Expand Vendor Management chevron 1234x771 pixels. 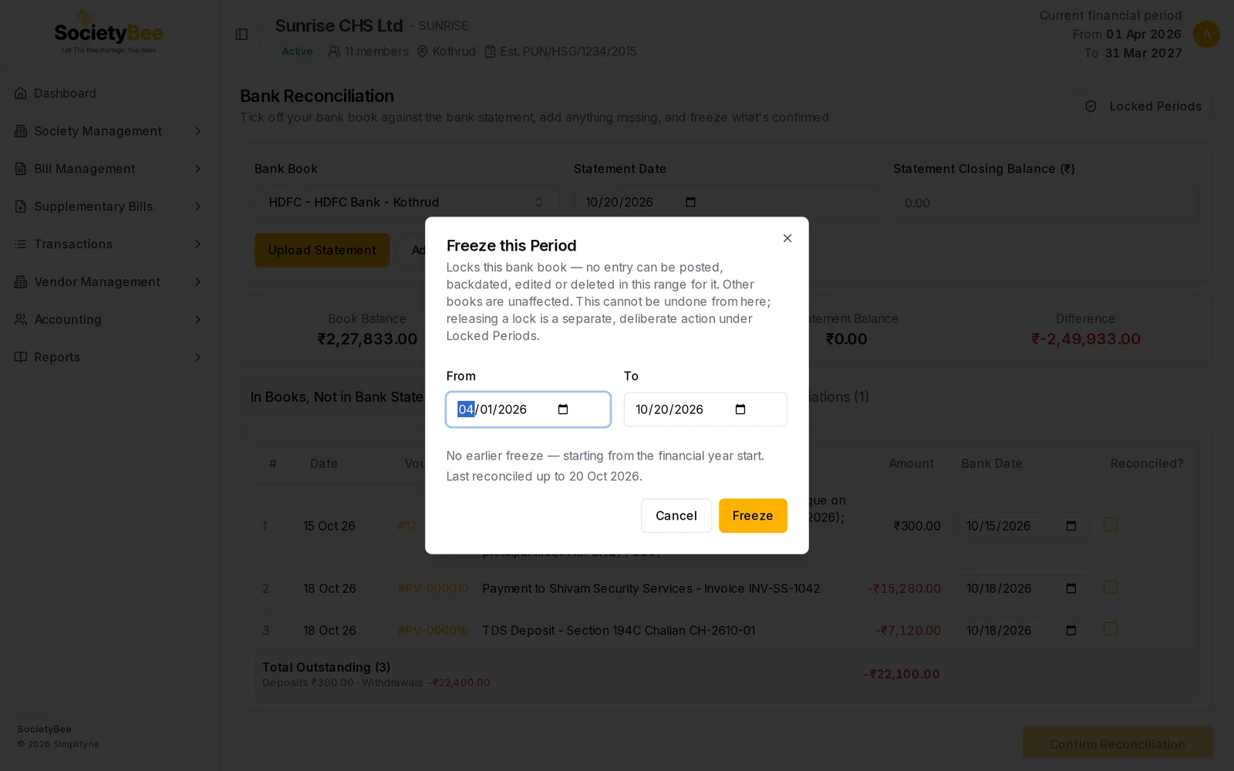click(x=197, y=282)
